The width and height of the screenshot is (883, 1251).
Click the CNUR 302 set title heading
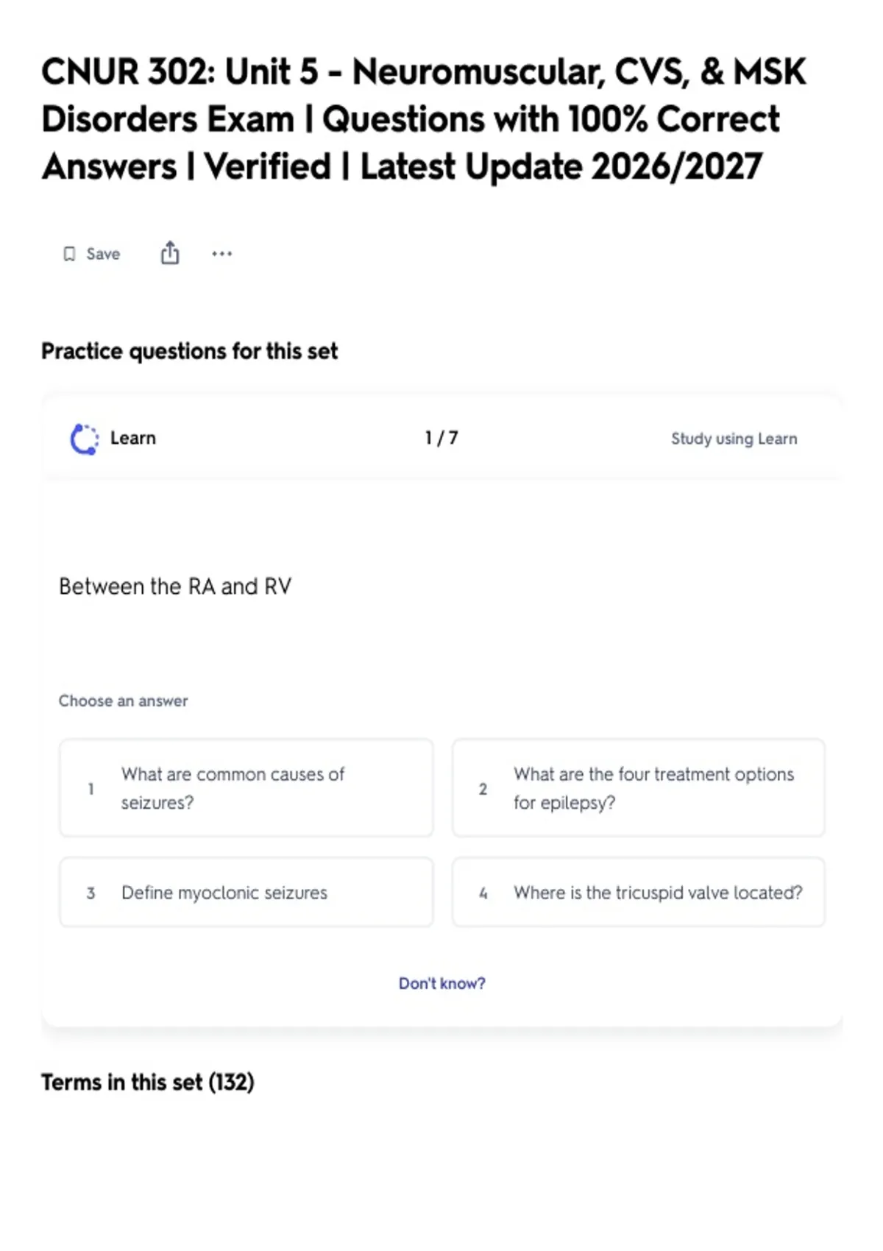[424, 119]
